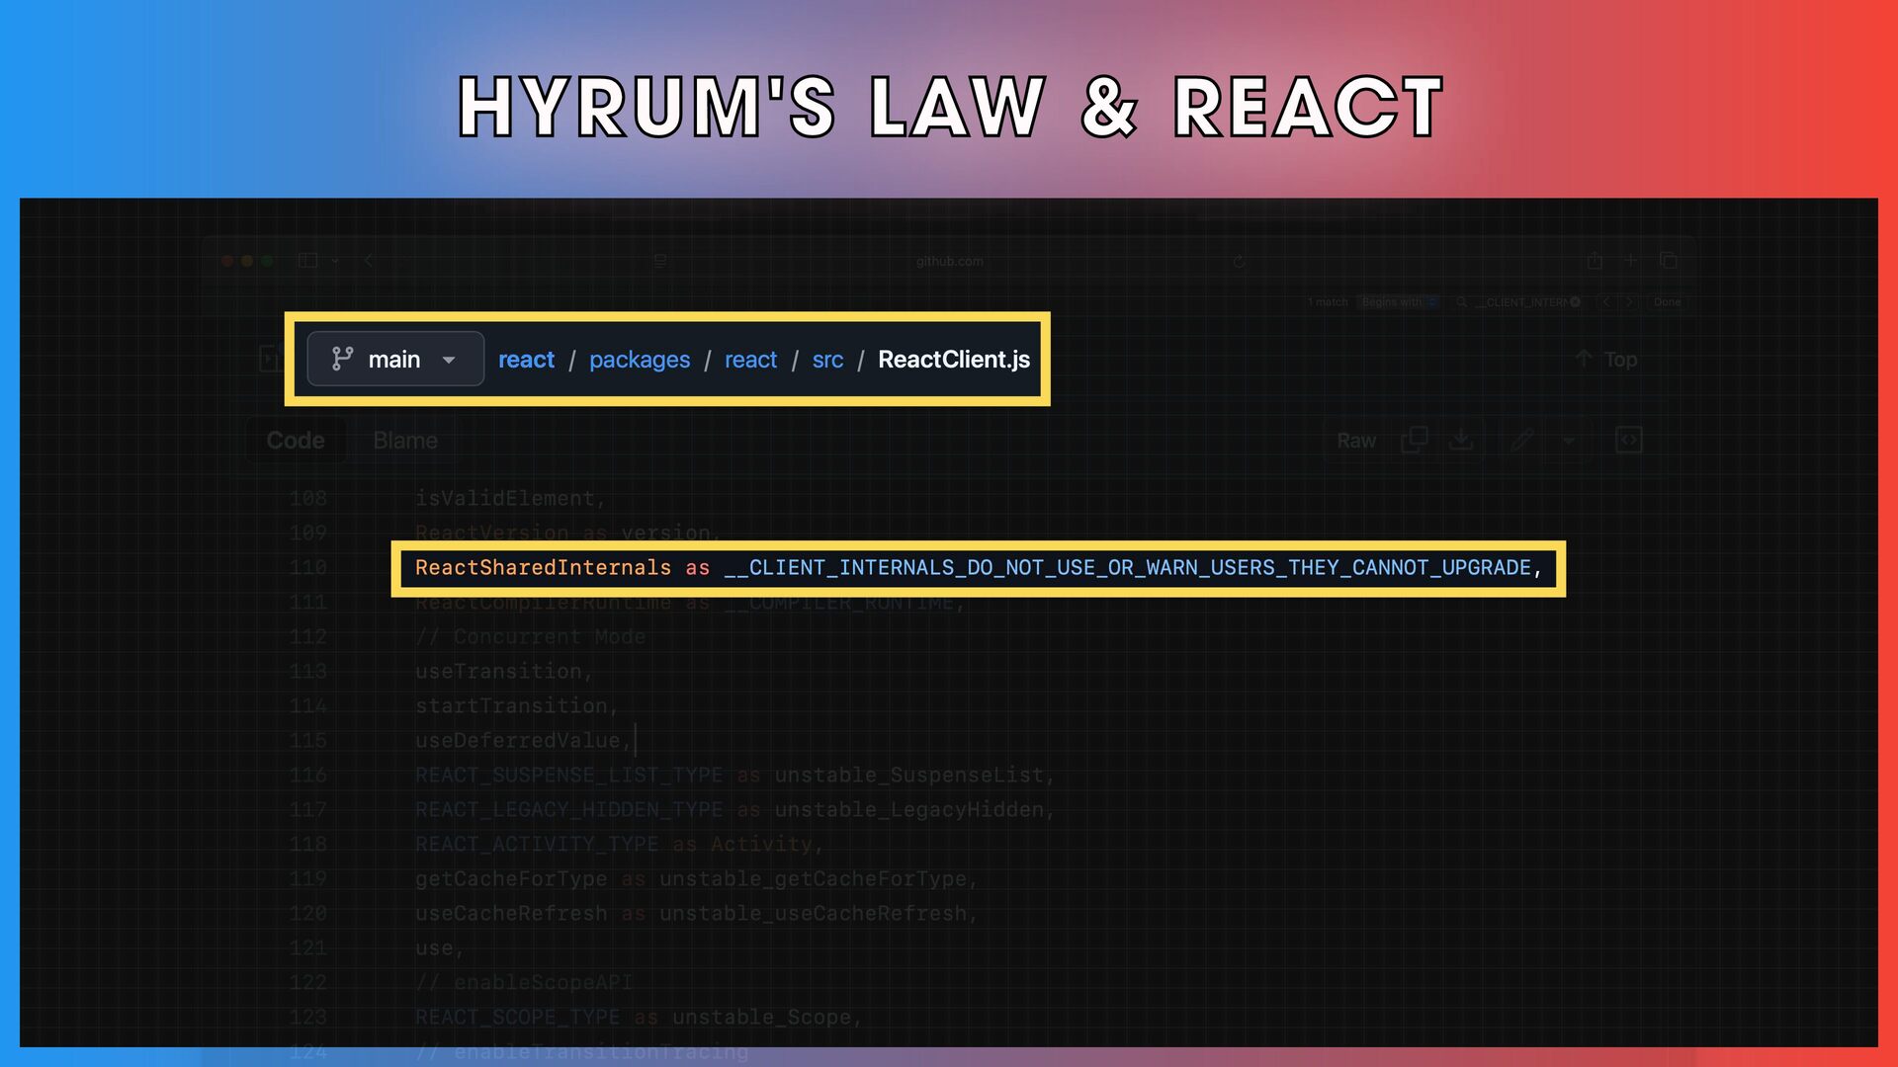Click the src breadcrumb link
The image size is (1898, 1067).
pos(827,360)
